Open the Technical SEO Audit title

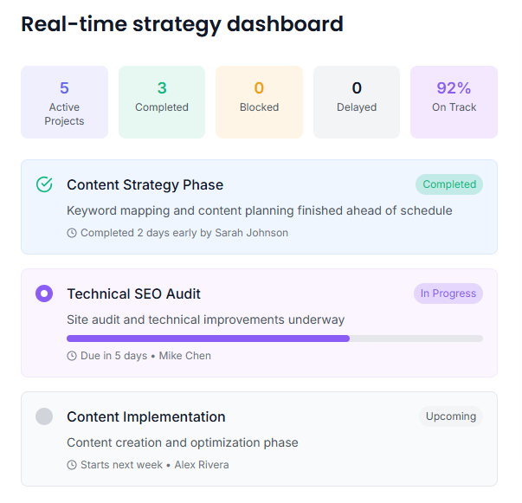pos(133,293)
